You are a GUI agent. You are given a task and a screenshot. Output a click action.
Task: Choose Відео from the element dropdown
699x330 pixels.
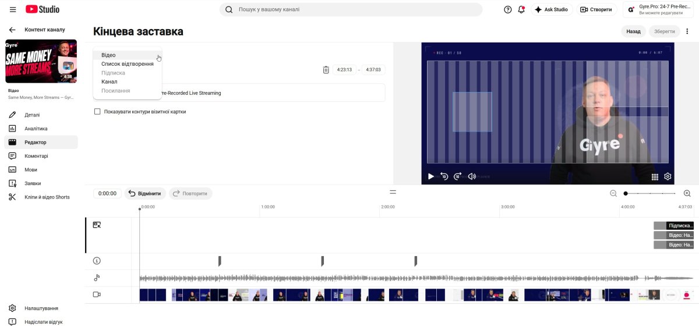[x=127, y=55]
